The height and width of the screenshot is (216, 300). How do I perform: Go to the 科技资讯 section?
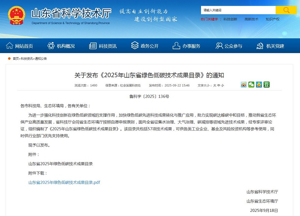click(x=103, y=46)
